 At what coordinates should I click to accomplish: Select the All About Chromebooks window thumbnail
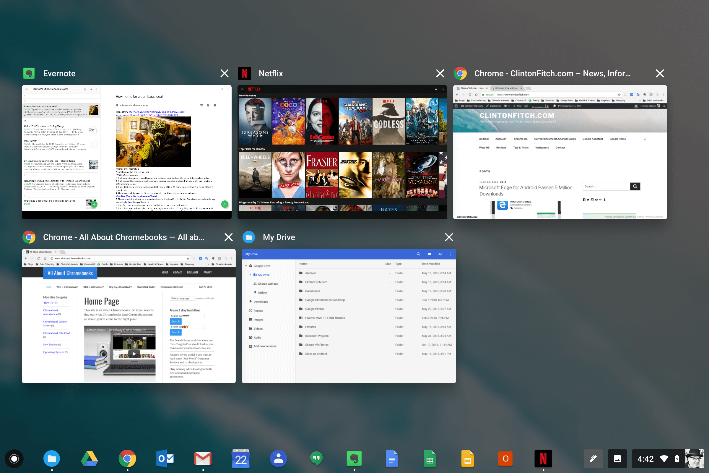(x=129, y=316)
